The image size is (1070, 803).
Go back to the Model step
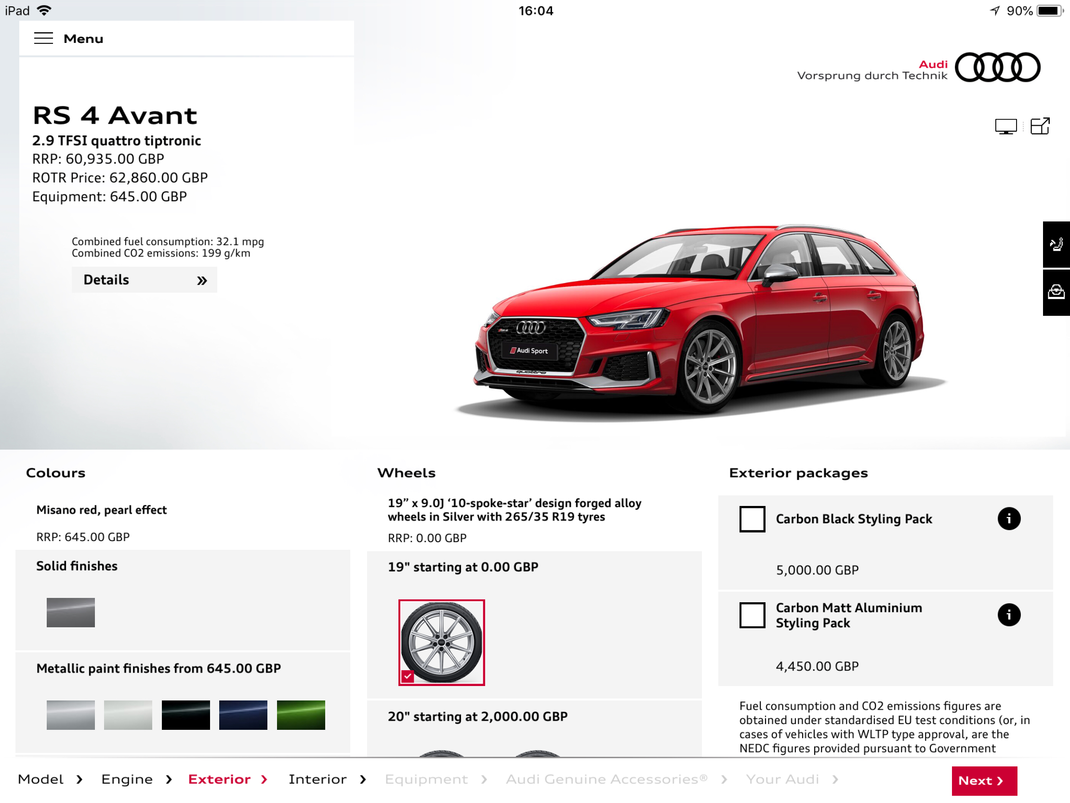tap(40, 779)
